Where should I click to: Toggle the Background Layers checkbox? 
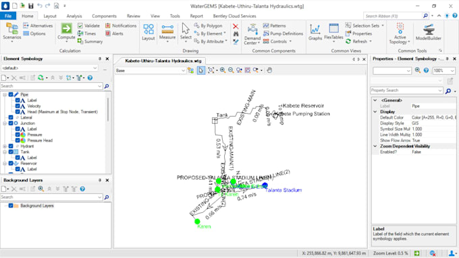11,205
